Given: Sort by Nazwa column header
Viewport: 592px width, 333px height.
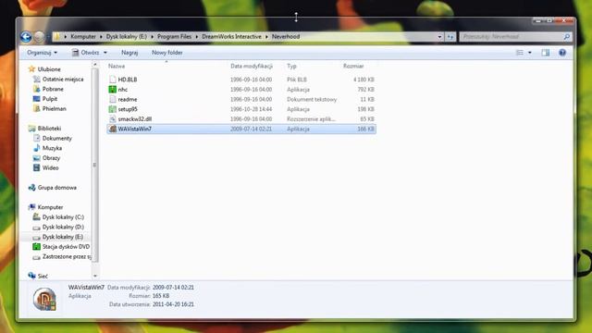Looking at the screenshot, I should (x=117, y=66).
